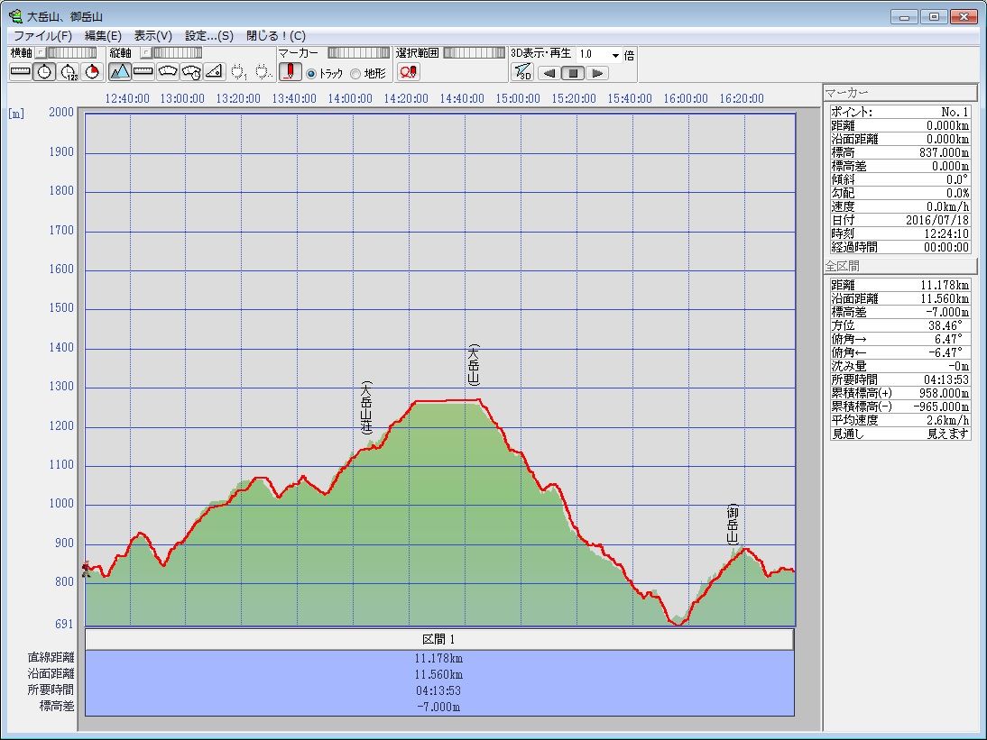Viewport: 987px width, 740px height.
Task: Open the ファイル(F) menu
Action: click(42, 36)
